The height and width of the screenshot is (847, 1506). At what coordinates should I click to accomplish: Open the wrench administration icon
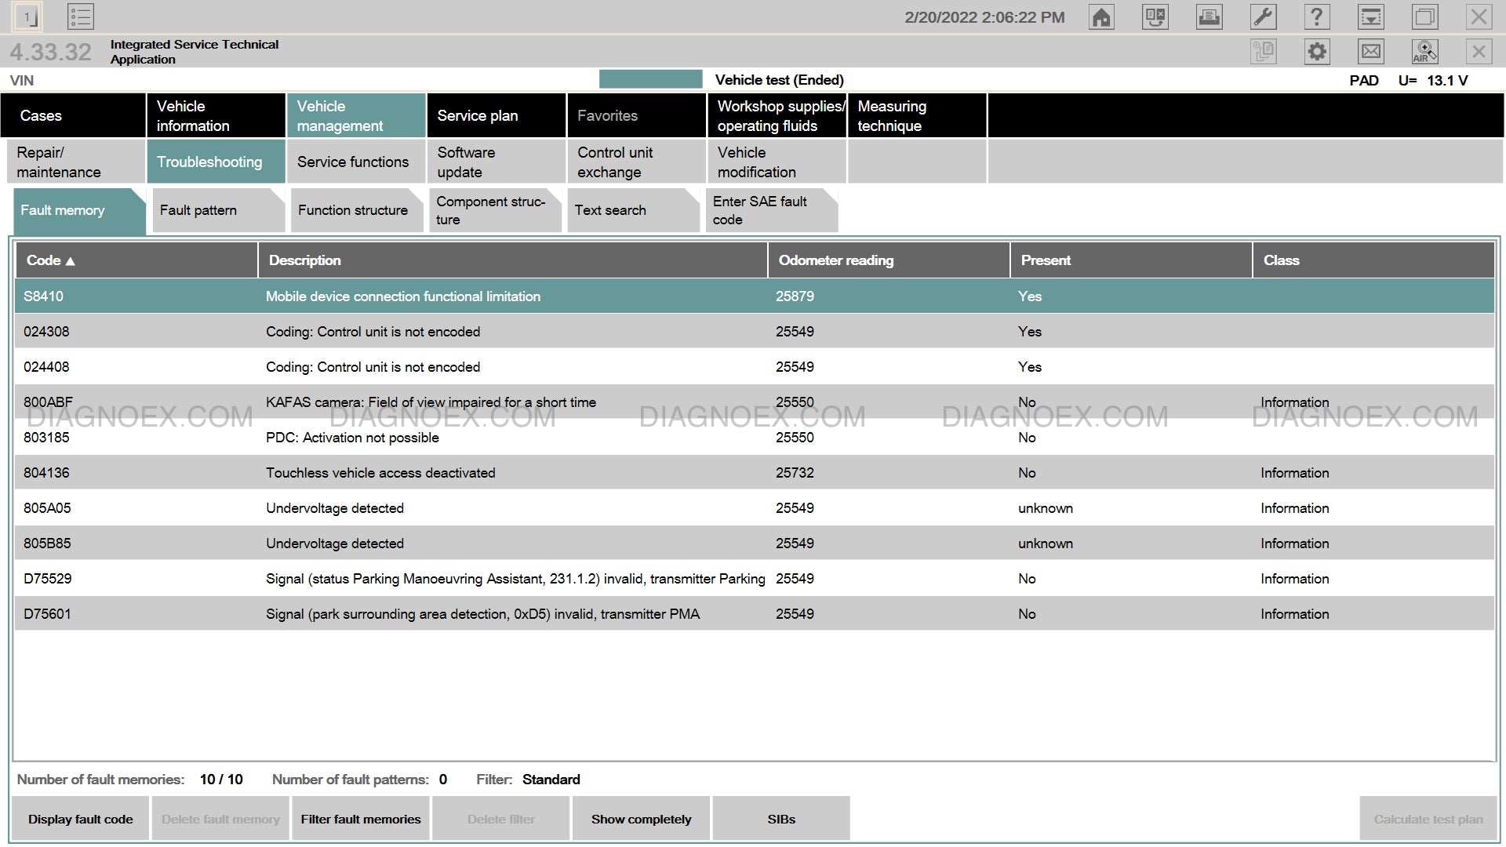[1263, 17]
